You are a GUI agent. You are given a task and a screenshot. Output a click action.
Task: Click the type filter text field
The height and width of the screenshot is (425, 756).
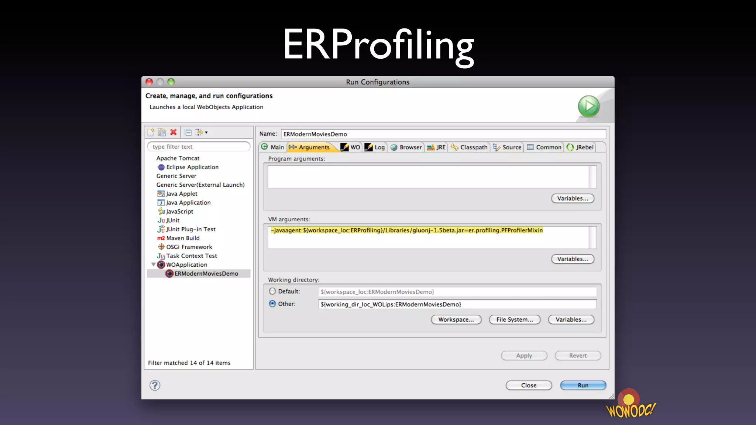(x=199, y=146)
